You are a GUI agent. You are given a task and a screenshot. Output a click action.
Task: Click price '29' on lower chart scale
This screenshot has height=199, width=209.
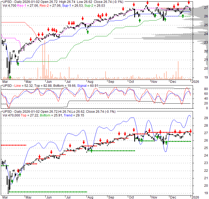pyautogui.click(x=206, y=118)
